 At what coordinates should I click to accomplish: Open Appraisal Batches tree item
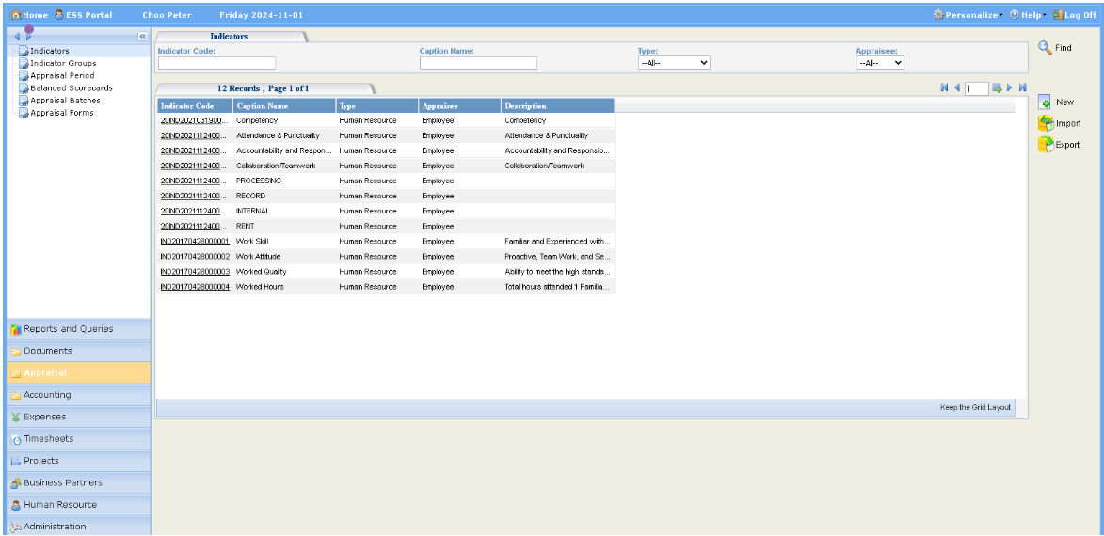65,101
